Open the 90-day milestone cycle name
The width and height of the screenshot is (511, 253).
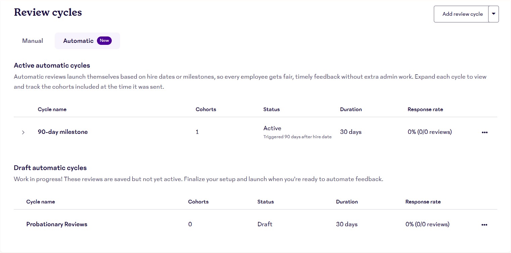tap(63, 132)
